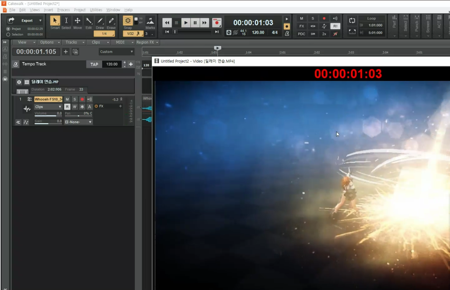The width and height of the screenshot is (450, 290).
Task: Click the R! automation read button
Action: click(335, 26)
